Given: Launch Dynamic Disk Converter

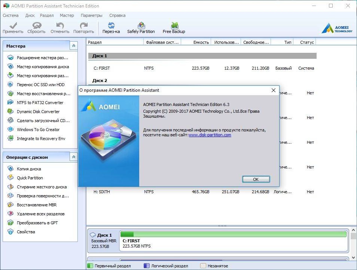Looking at the screenshot, I should [x=33, y=112].
